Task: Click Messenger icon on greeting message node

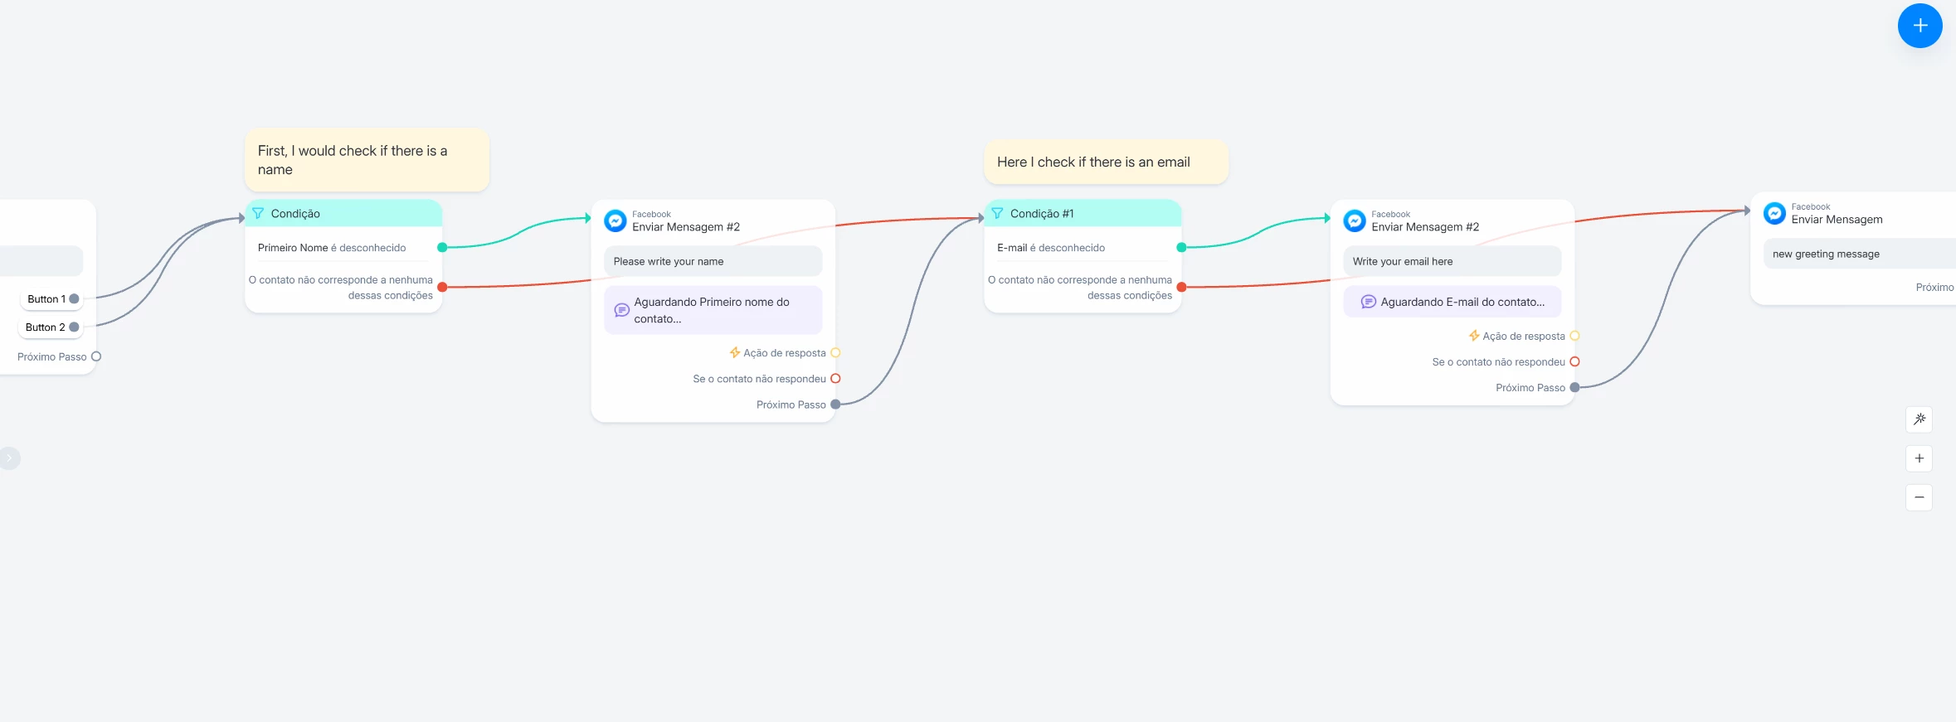Action: click(1774, 213)
